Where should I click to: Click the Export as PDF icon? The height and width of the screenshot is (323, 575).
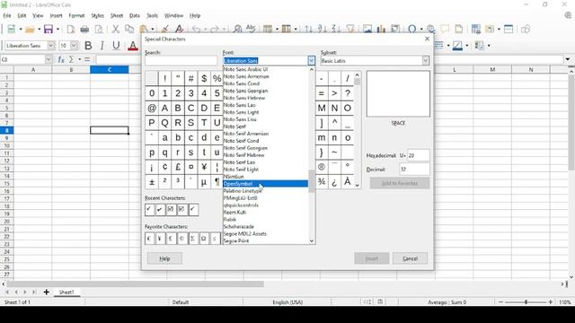[x=71, y=30]
